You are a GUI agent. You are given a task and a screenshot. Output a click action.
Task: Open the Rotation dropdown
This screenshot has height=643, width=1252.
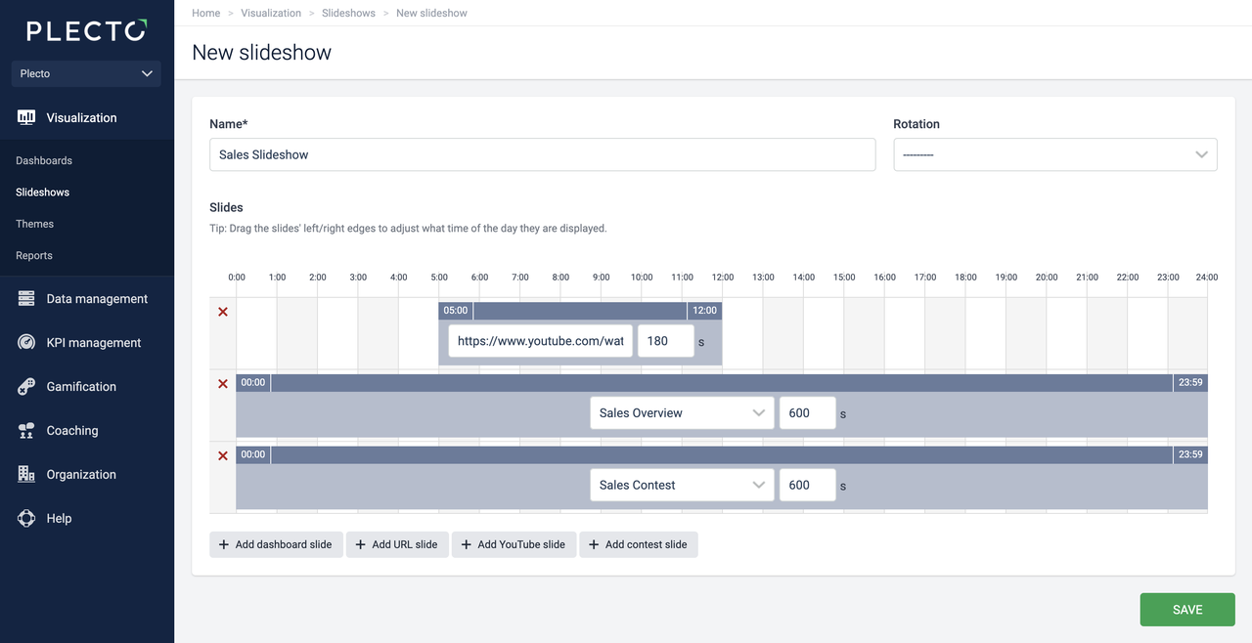1055,154
